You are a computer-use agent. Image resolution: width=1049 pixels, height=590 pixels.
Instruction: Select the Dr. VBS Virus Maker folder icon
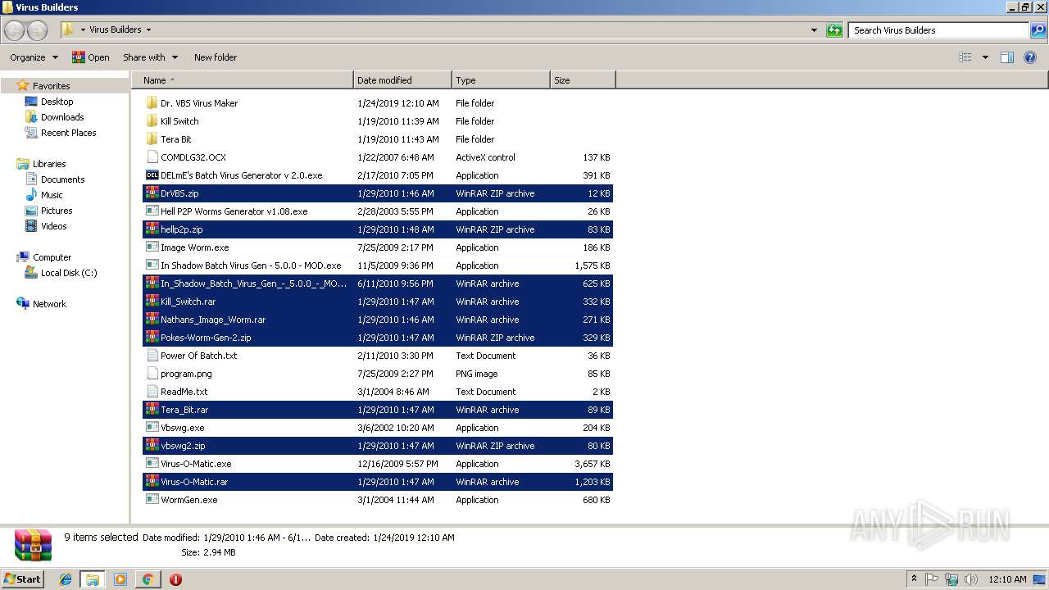[x=152, y=103]
